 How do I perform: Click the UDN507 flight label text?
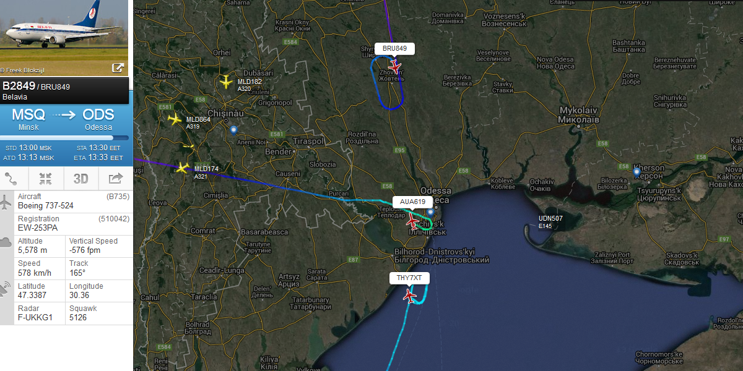550,218
